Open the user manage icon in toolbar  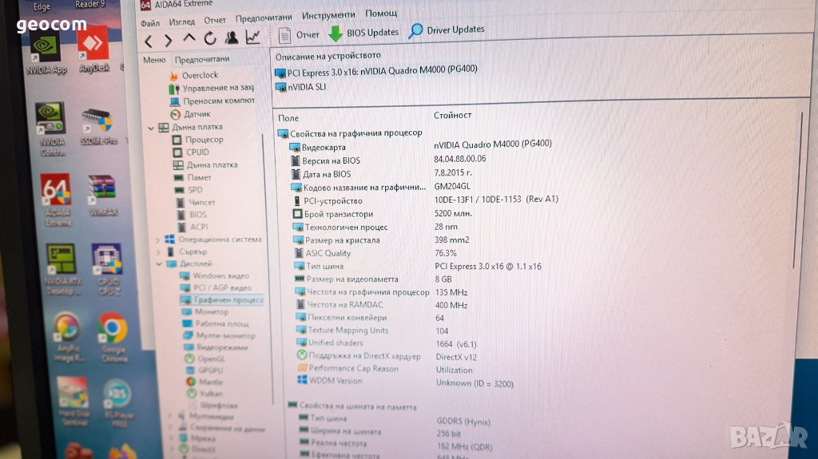click(x=231, y=38)
